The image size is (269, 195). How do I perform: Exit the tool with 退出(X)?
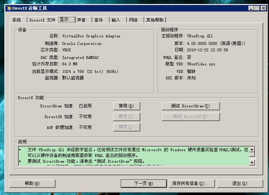pyautogui.click(x=240, y=184)
